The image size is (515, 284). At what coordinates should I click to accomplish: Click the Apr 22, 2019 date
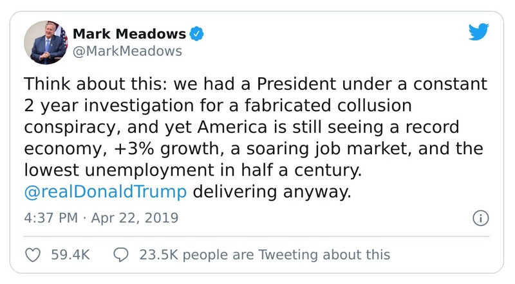[135, 218]
